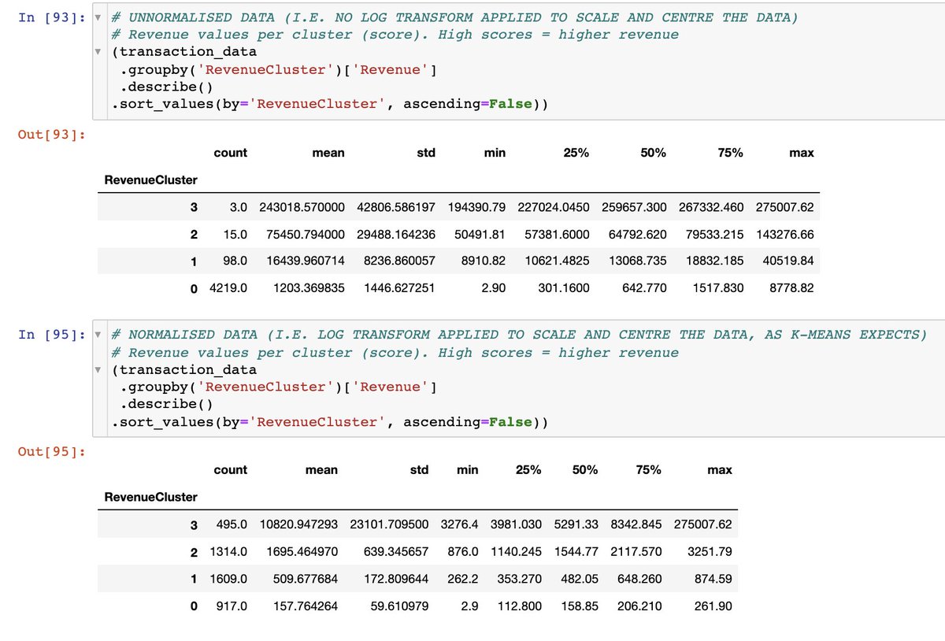Click the count value 917.0 in the Out[95] table
Image resolution: width=945 pixels, height=641 pixels.
(232, 606)
